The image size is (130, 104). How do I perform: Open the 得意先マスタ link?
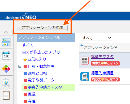pos(102,57)
